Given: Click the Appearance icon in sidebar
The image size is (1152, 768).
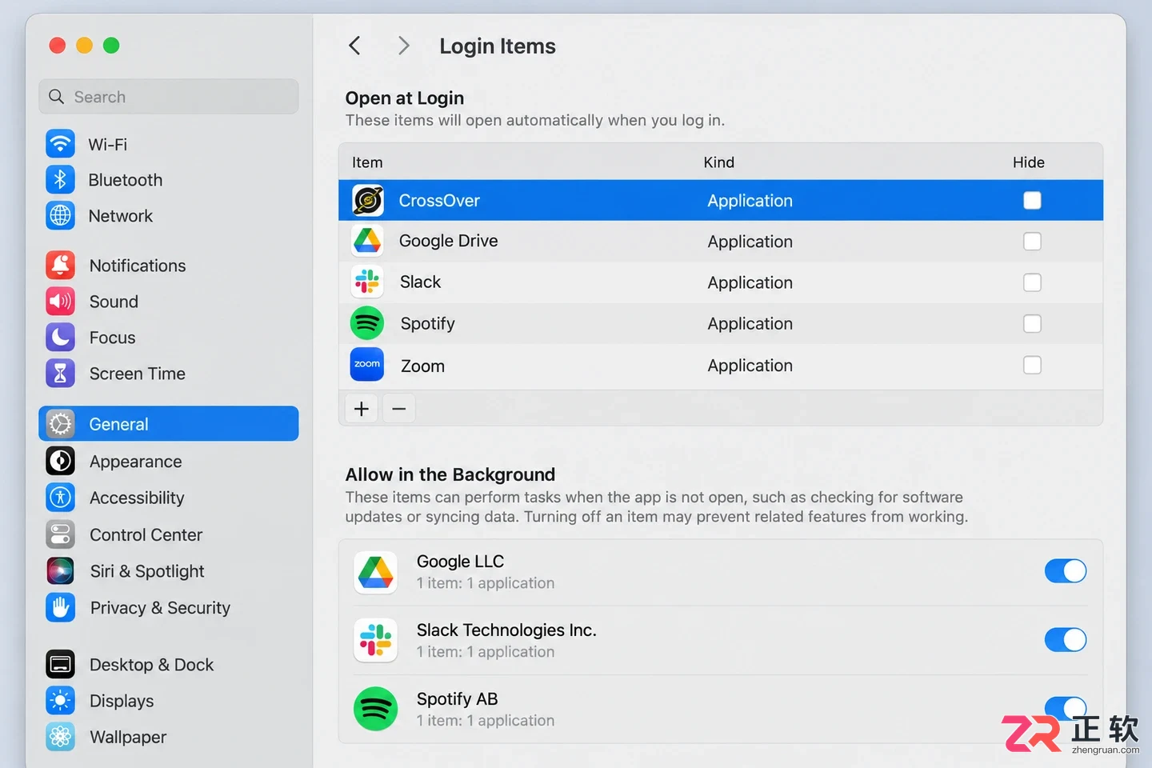Looking at the screenshot, I should pyautogui.click(x=60, y=461).
